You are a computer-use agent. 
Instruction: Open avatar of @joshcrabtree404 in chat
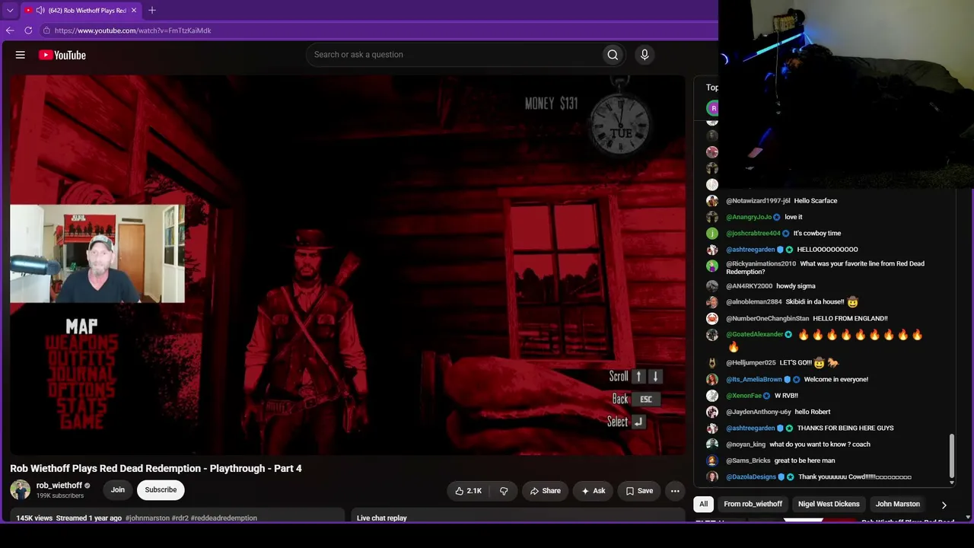tap(712, 234)
